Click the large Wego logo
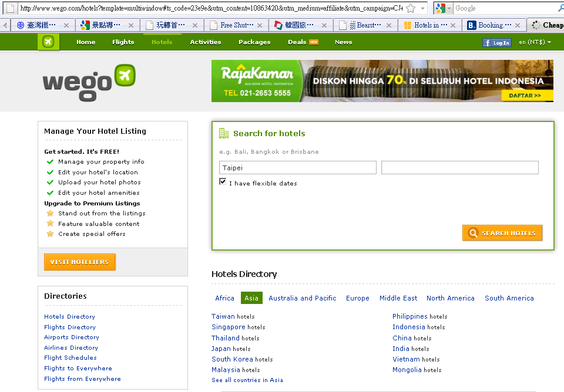Image resolution: width=564 pixels, height=392 pixels. pyautogui.click(x=89, y=83)
